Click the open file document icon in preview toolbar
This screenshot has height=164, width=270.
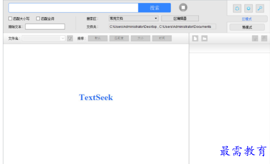195,39
